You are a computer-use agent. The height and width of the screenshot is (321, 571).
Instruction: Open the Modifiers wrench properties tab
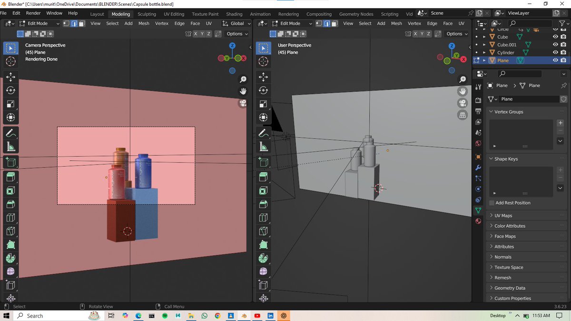478,168
